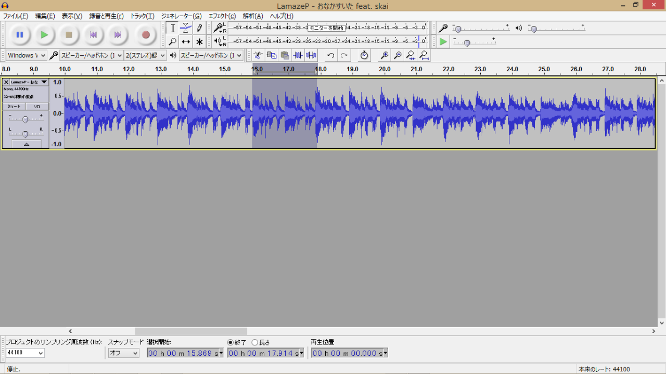666x374 pixels.
Task: Select the Draw pencil tool
Action: click(x=199, y=28)
